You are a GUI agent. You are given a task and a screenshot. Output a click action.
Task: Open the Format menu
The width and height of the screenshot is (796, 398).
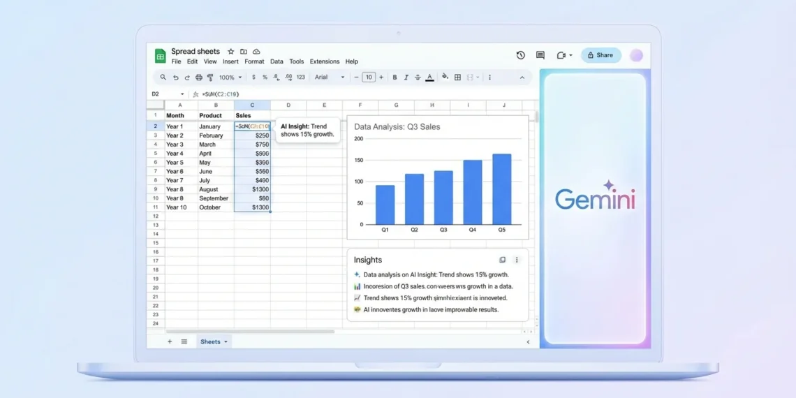[254, 61]
